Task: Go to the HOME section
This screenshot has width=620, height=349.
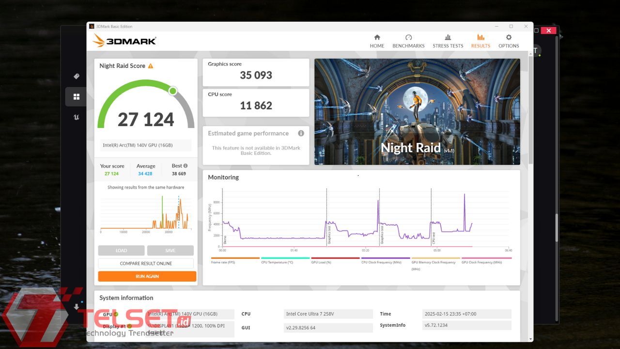Action: pyautogui.click(x=377, y=41)
